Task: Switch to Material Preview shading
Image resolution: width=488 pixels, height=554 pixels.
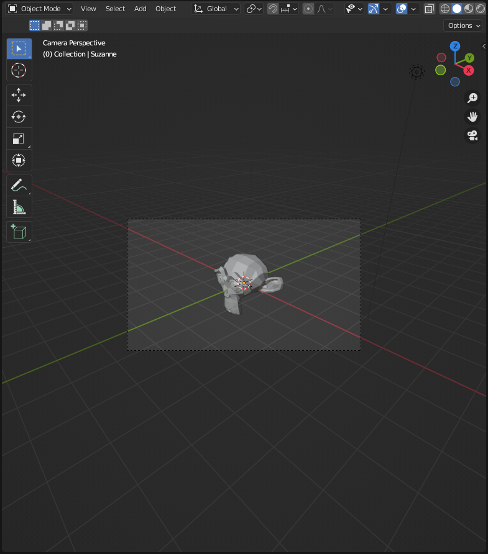Action: click(x=469, y=9)
